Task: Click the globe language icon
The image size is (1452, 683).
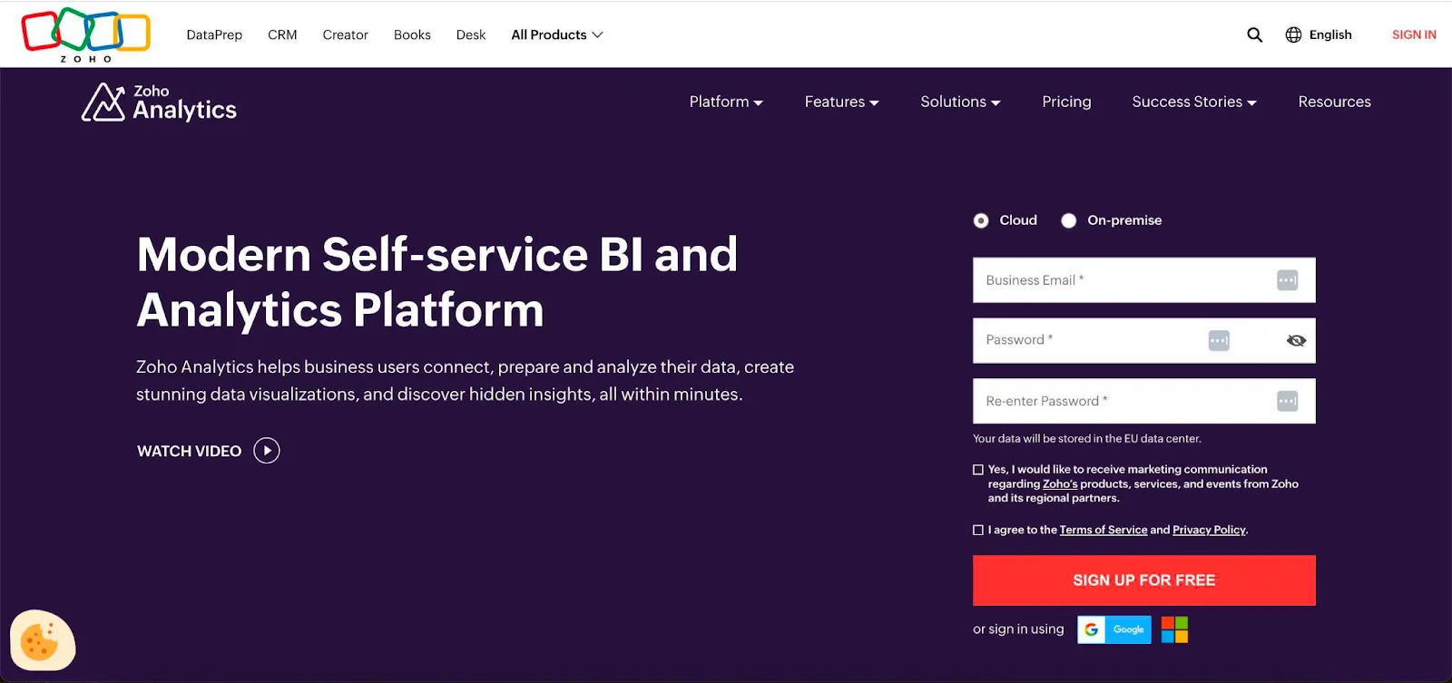Action: pos(1293,34)
